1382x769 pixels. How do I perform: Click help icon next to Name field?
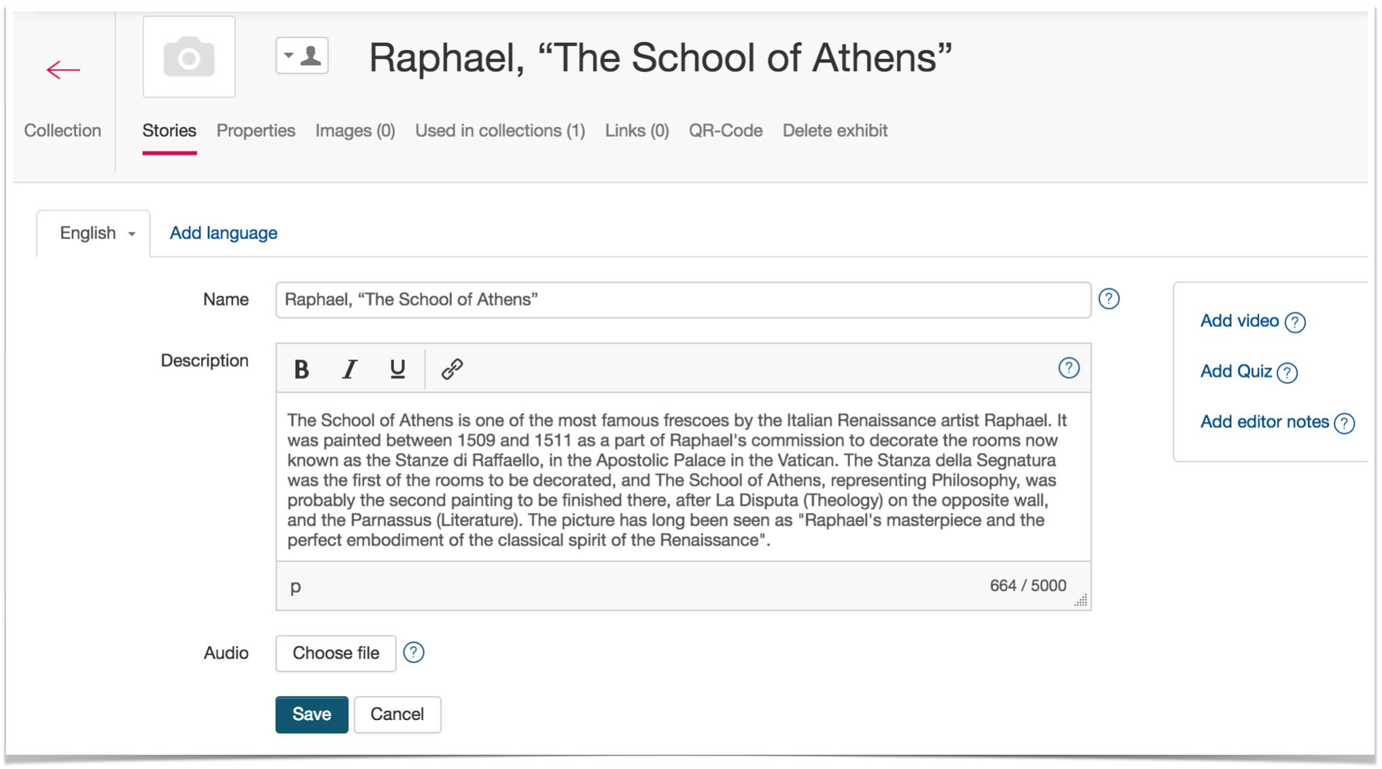pos(1108,299)
